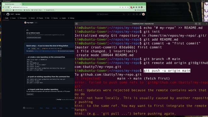The height and width of the screenshot is (117, 208).
Task: Open the Projects tab
Action: 40,18
